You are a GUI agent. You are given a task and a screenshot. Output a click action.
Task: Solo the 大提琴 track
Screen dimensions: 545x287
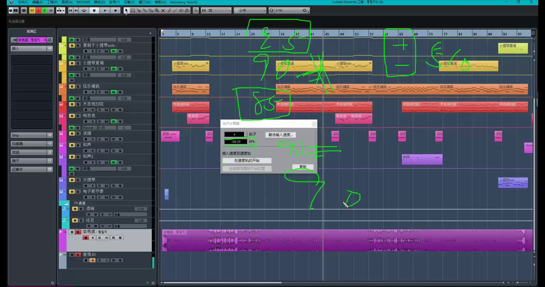click(78, 180)
